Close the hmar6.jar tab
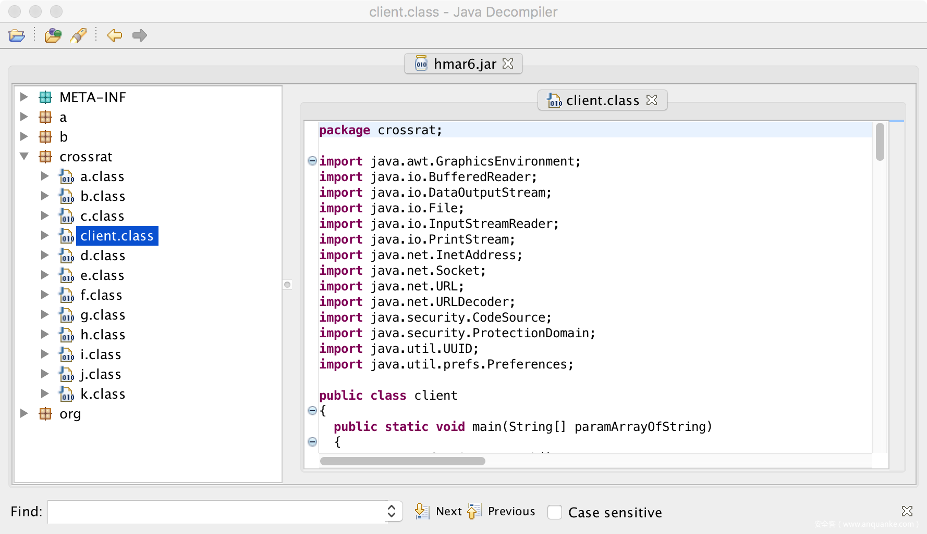Screen dimensions: 927x534 508,63
